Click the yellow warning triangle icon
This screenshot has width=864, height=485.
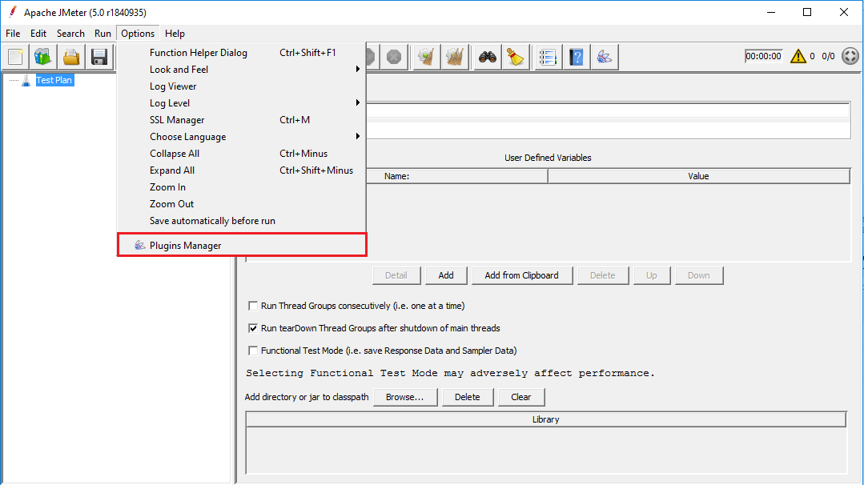[x=798, y=56]
